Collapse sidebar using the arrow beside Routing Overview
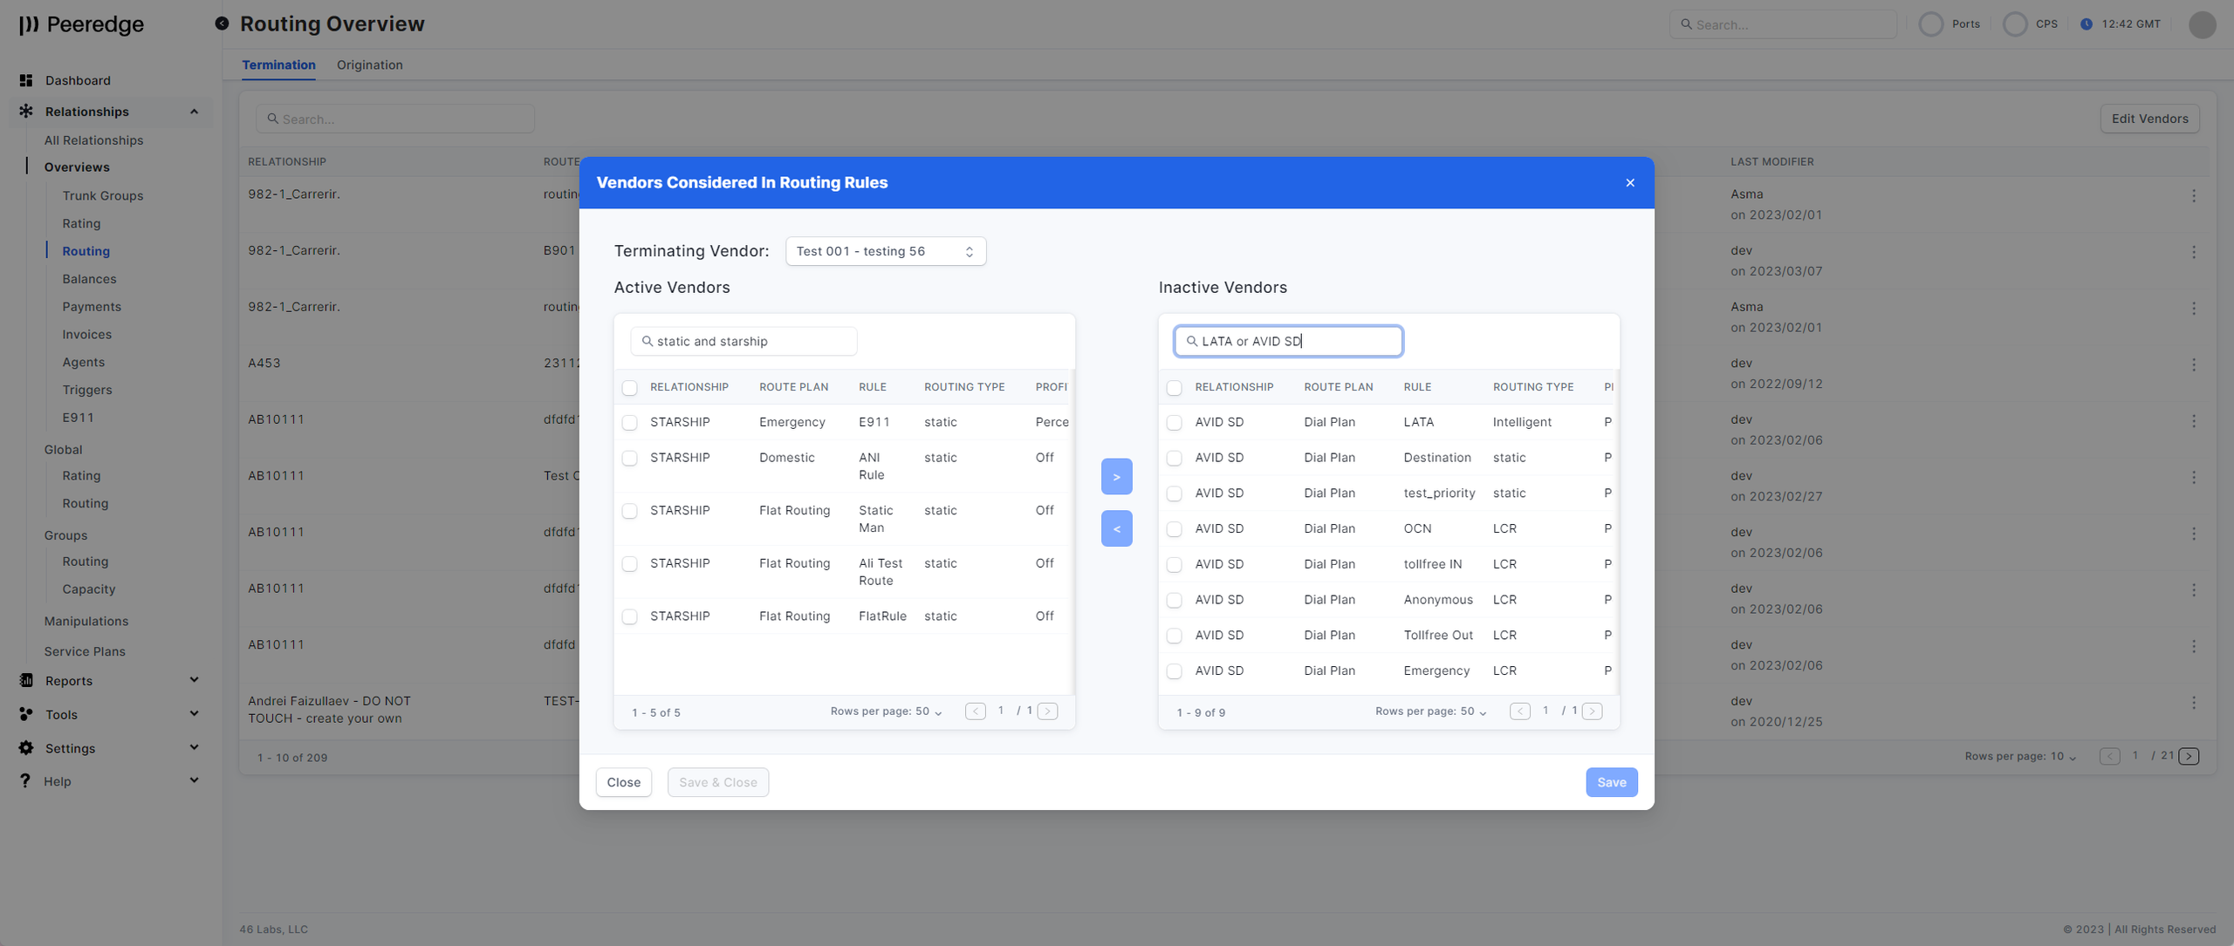 point(222,24)
